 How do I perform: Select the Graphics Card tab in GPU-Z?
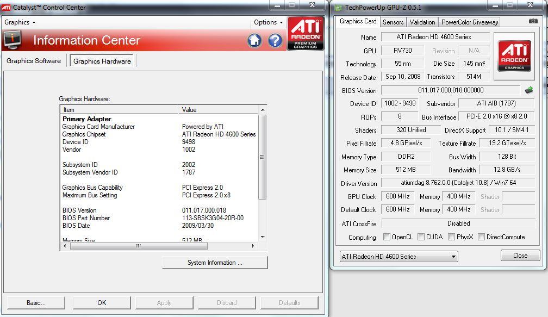[x=358, y=21]
